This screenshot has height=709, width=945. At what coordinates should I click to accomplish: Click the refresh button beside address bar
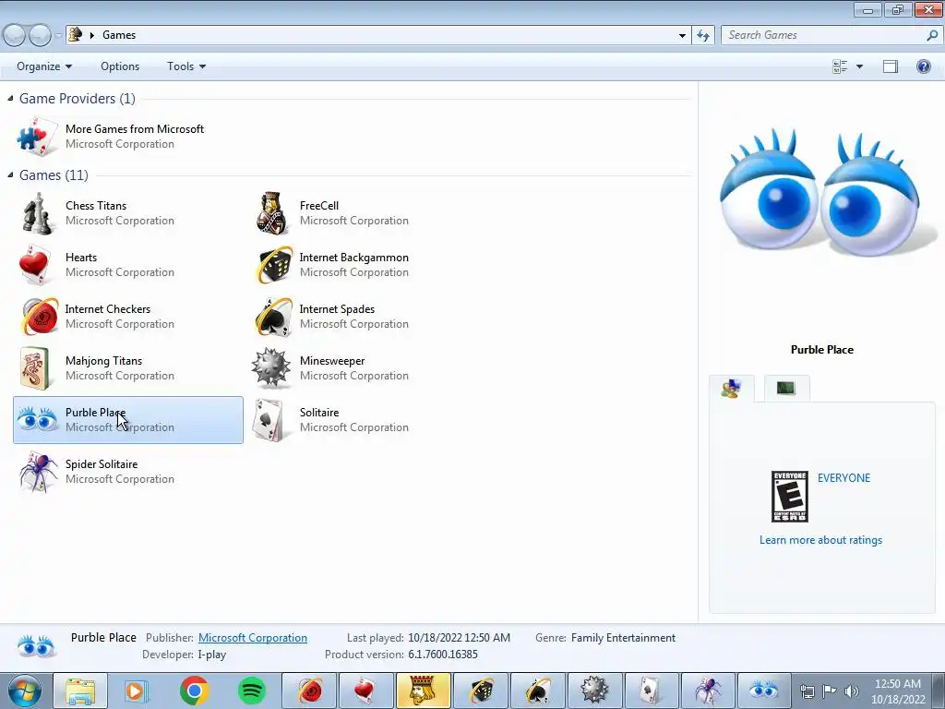tap(702, 35)
